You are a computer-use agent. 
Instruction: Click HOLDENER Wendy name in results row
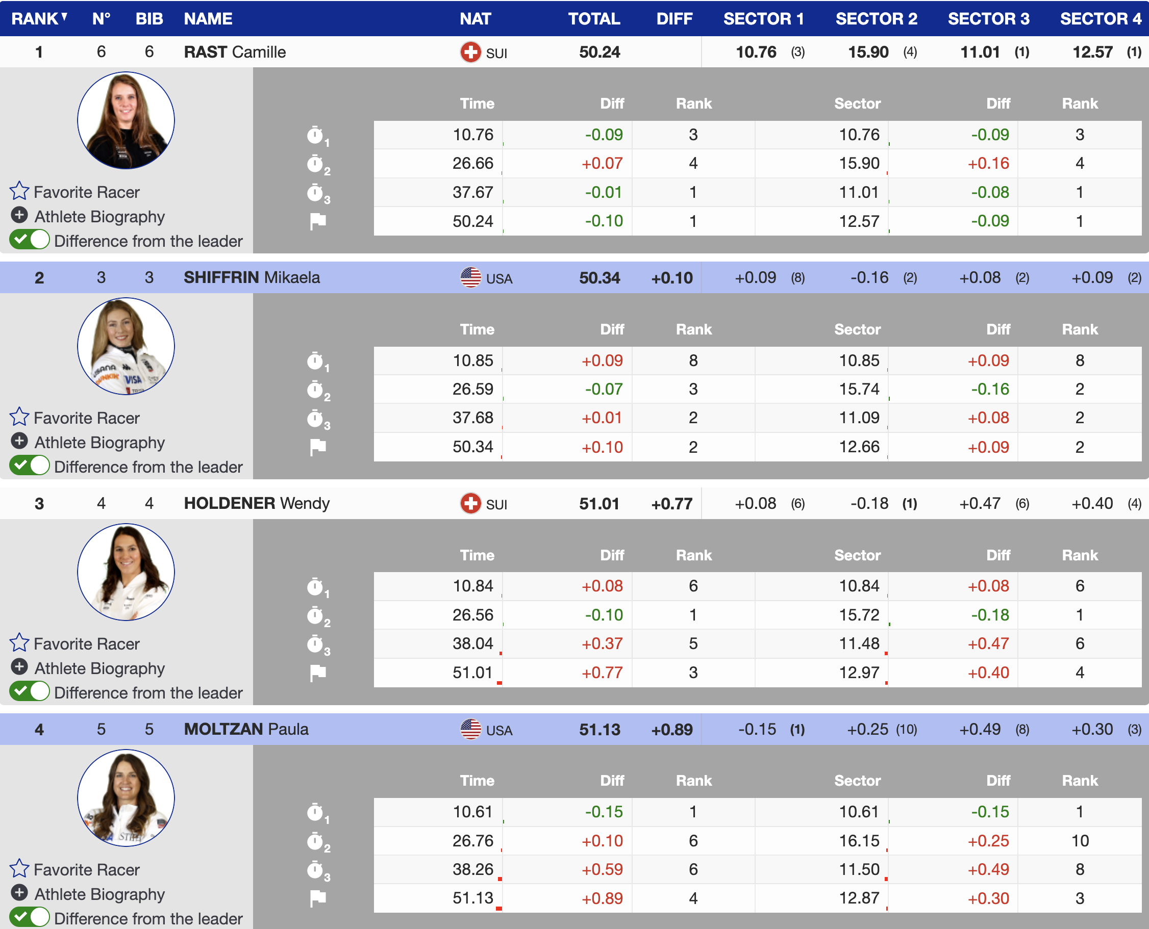[x=257, y=503]
